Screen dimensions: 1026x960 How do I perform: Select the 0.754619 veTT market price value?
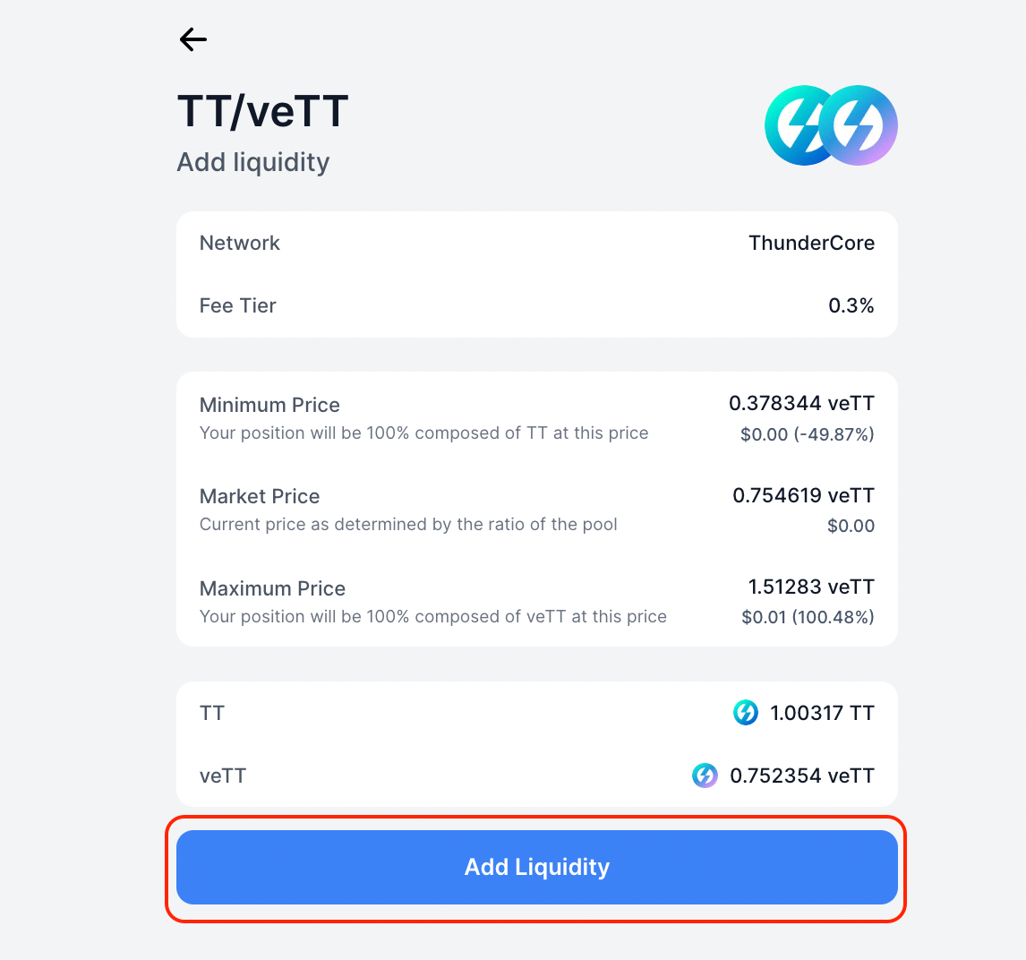(x=804, y=495)
